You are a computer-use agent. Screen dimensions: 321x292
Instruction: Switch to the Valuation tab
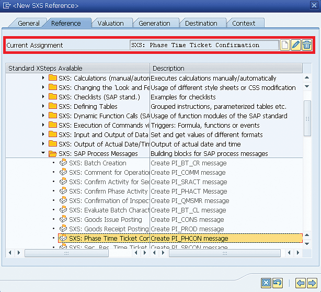111,23
